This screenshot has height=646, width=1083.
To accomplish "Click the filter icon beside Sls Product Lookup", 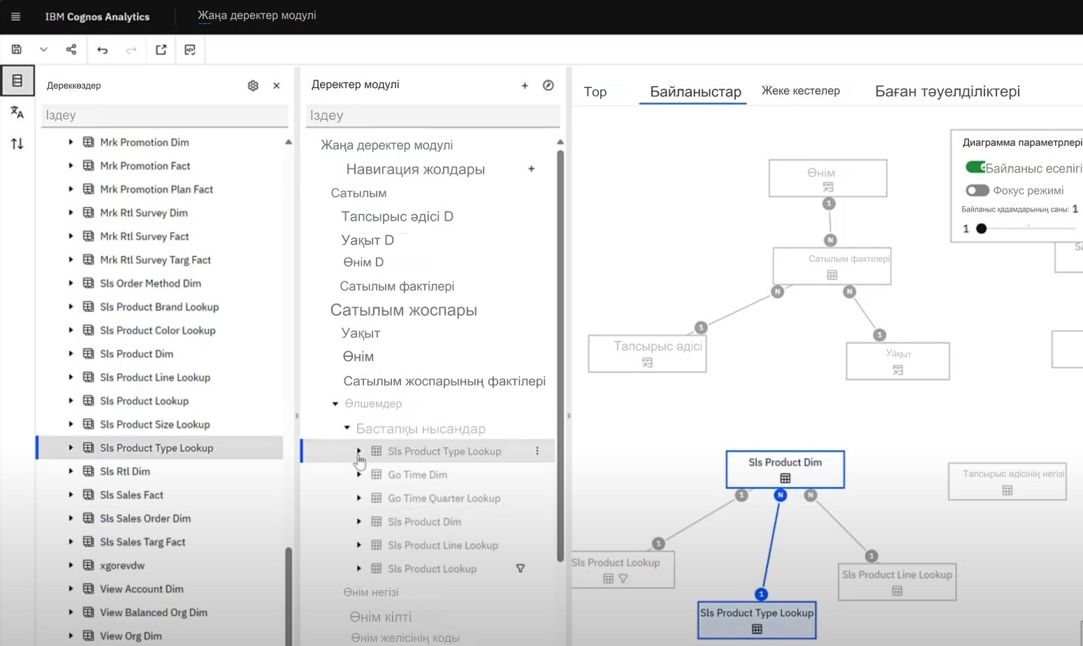I will click(x=521, y=568).
